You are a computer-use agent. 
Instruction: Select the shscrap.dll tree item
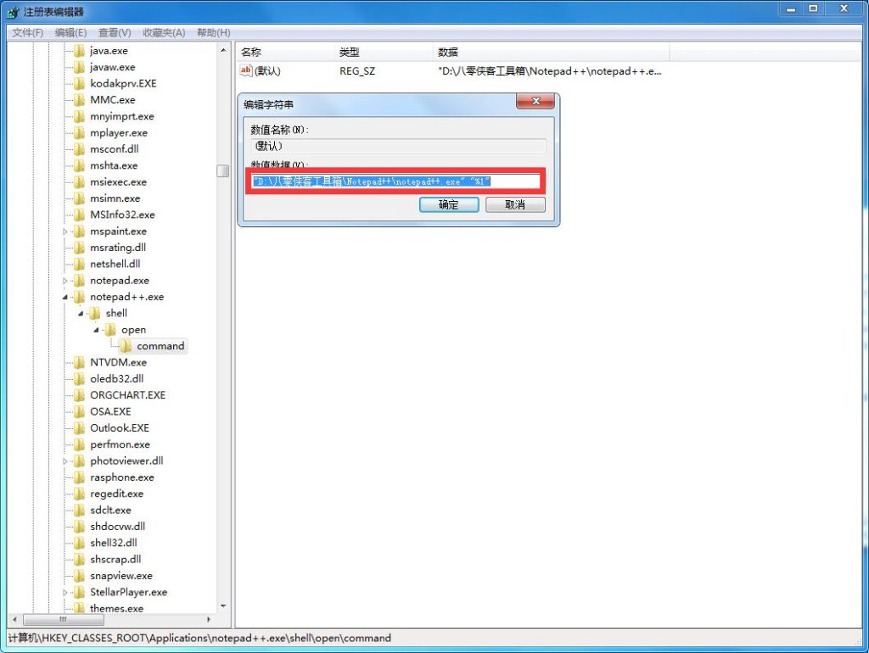(115, 560)
